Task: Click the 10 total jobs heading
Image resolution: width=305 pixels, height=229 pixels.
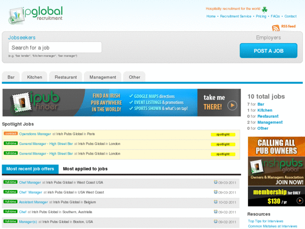Action: (x=266, y=97)
